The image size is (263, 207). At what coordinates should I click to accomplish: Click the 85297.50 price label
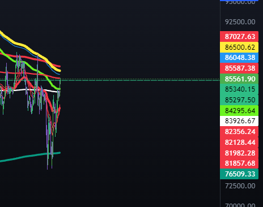(239, 100)
